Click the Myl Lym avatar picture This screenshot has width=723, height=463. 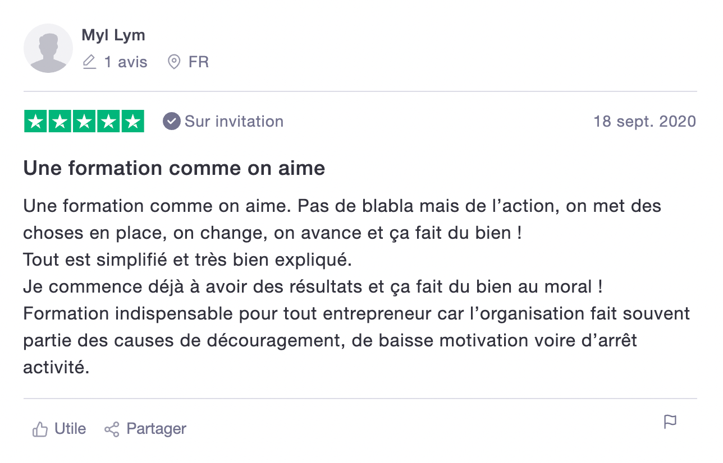[x=48, y=48]
